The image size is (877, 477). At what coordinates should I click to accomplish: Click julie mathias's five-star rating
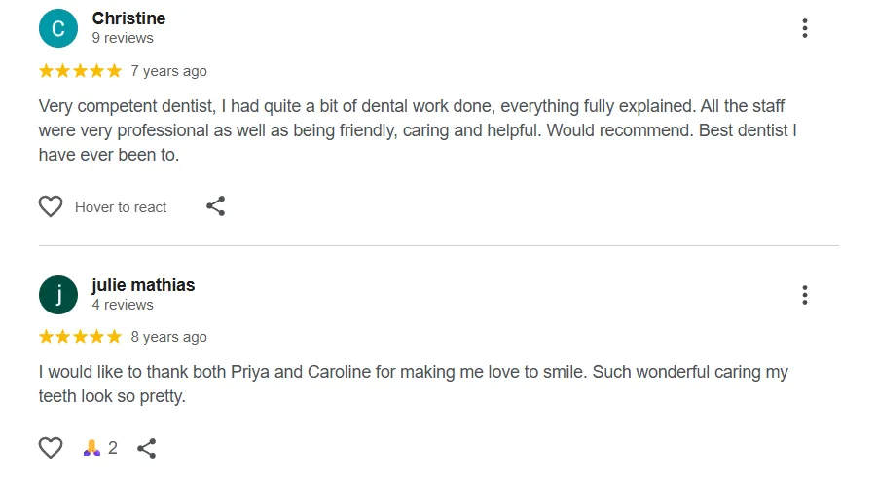(x=80, y=337)
